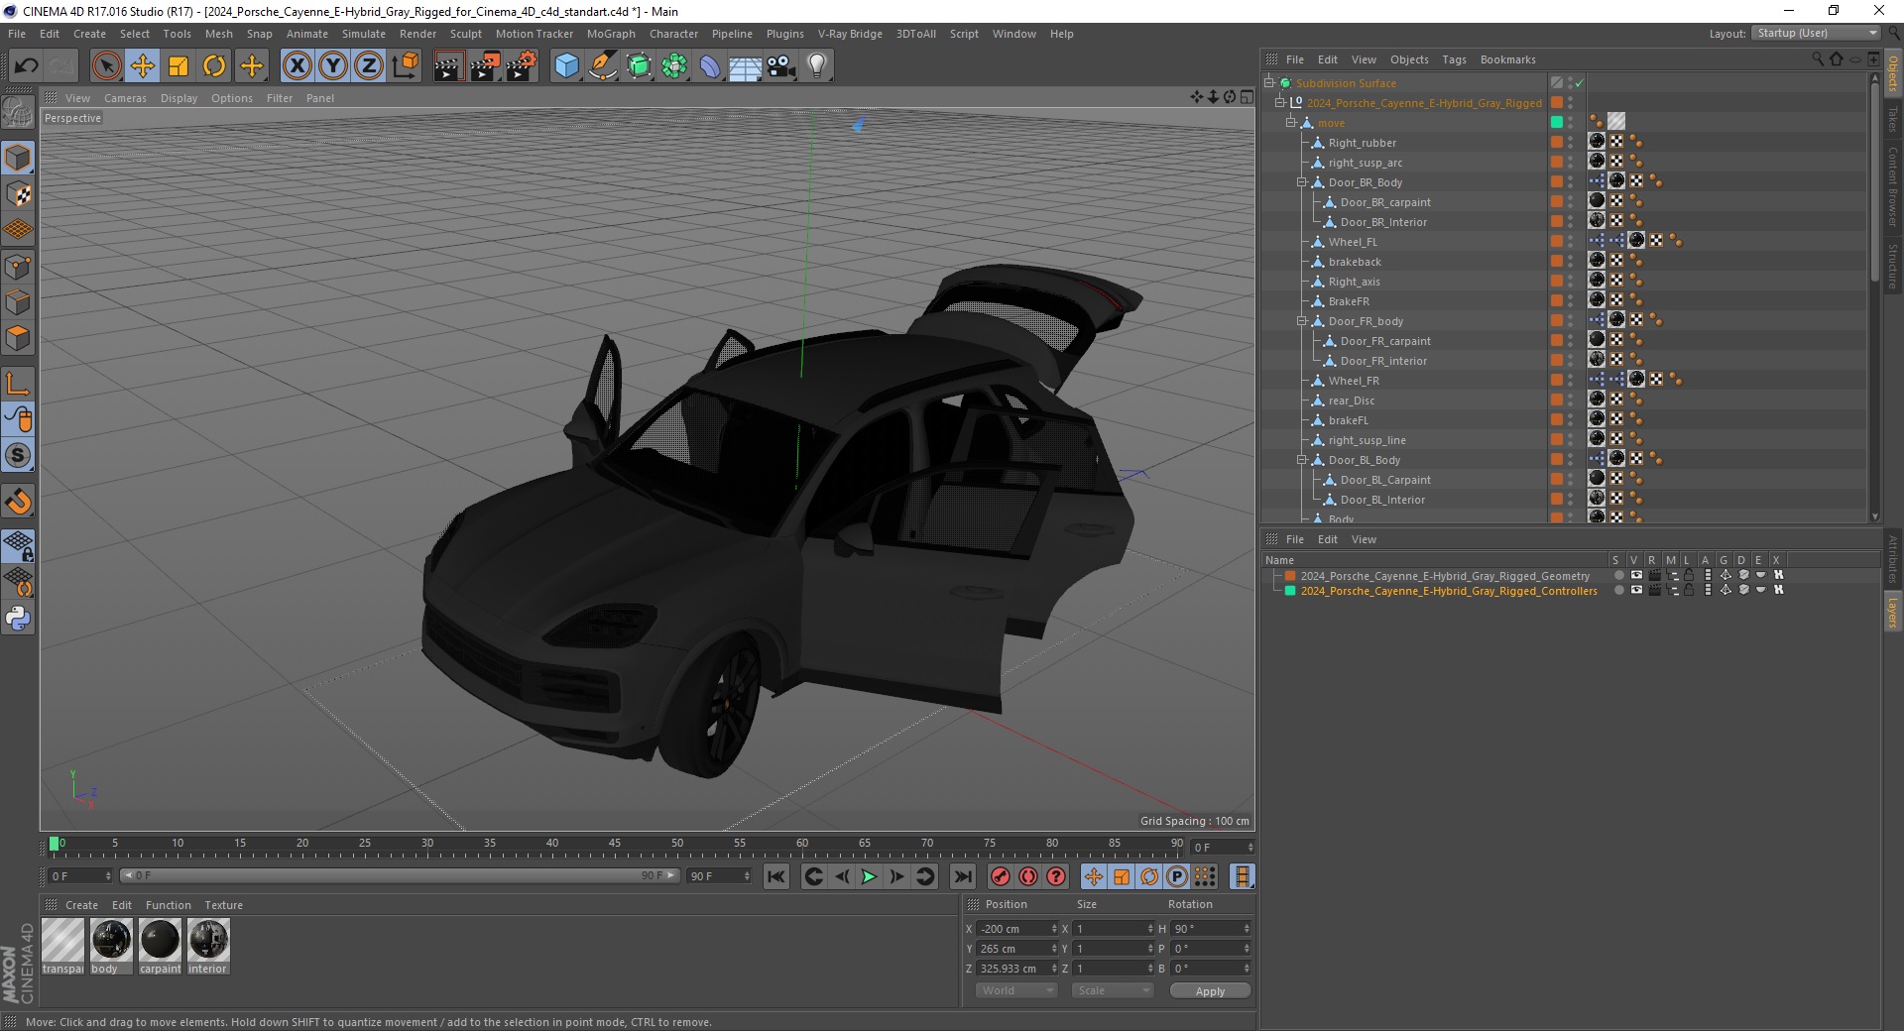This screenshot has height=1031, width=1904.
Task: Open the V-Ray Bridge menu
Action: (850, 34)
